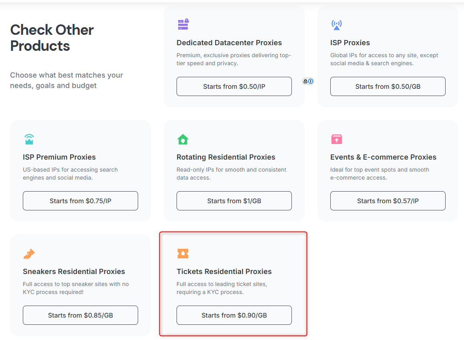Click the Dedicated Datacenter Proxies server icon
464x340 pixels.
pos(183,24)
